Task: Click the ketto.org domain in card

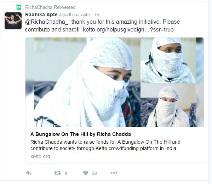Action: (40, 156)
